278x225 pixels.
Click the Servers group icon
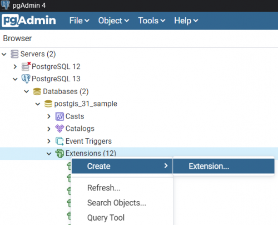[14, 54]
